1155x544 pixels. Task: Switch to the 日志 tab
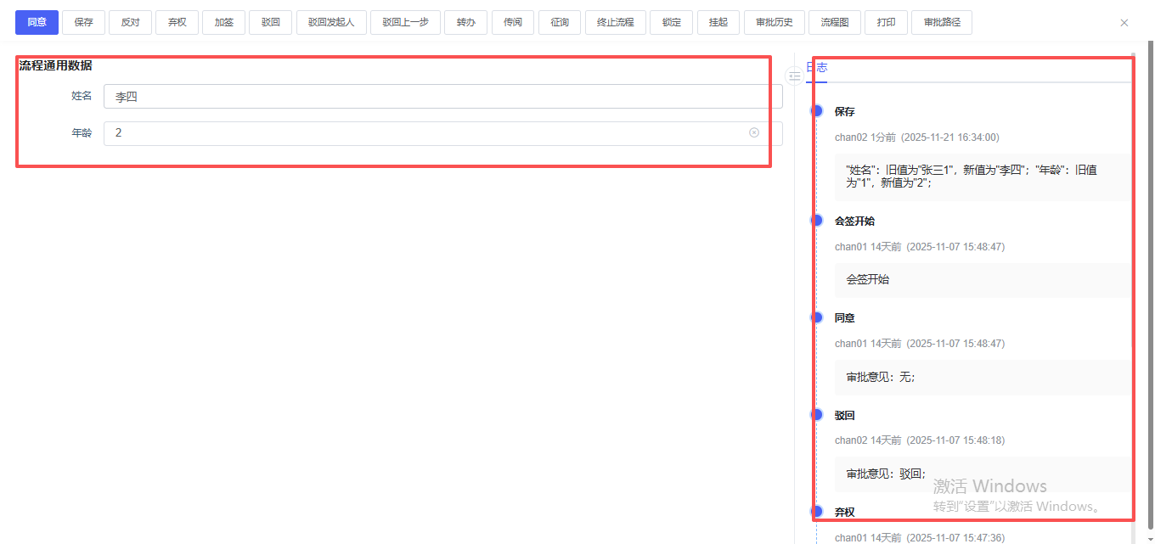coord(816,68)
